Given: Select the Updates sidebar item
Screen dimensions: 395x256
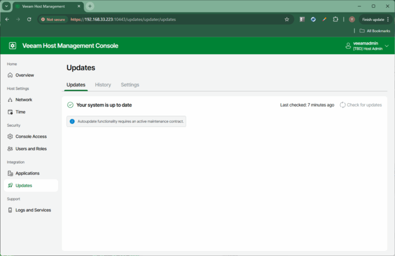Looking at the screenshot, I should pos(30,186).
